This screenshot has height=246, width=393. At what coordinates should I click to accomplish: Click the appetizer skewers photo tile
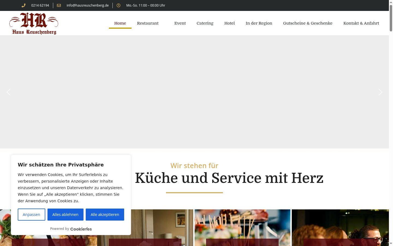click(x=242, y=227)
